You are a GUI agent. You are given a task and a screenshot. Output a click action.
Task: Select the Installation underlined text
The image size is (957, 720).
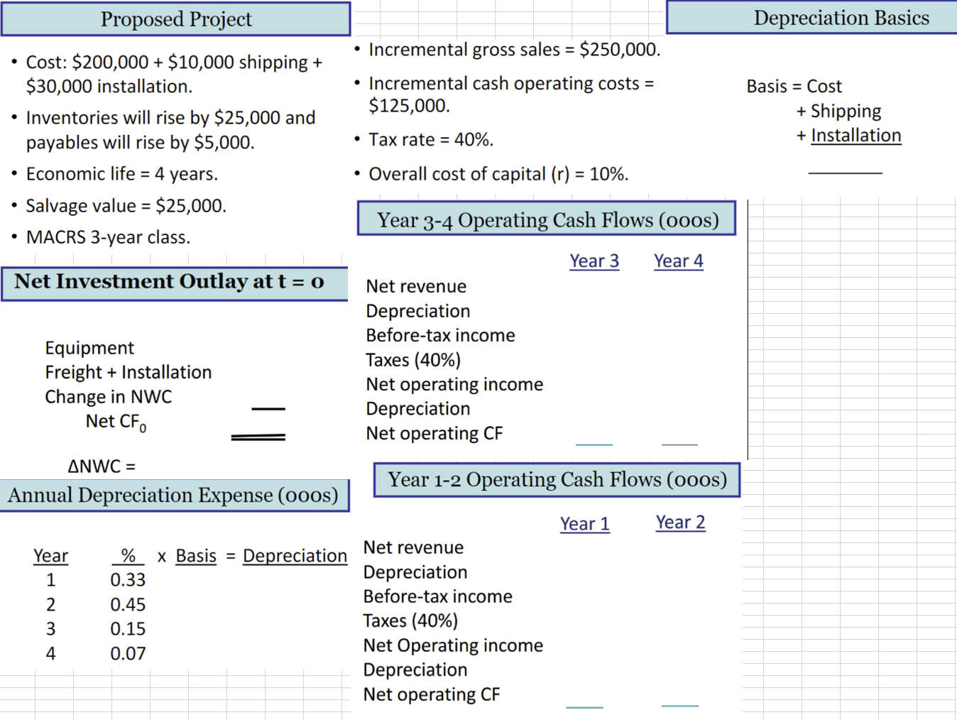point(856,135)
